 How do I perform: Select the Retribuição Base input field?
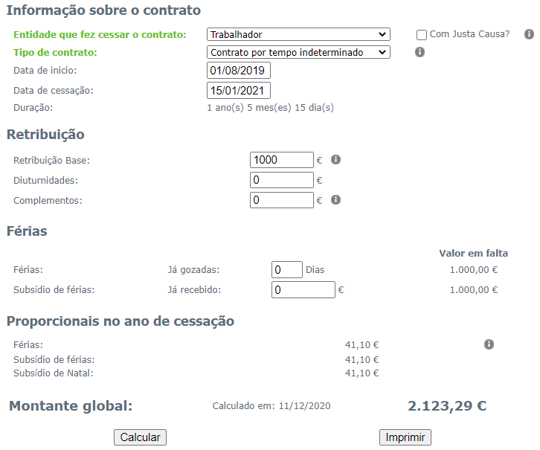pos(282,160)
